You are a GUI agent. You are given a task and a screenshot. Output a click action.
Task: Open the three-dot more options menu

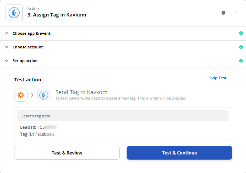pos(235,13)
